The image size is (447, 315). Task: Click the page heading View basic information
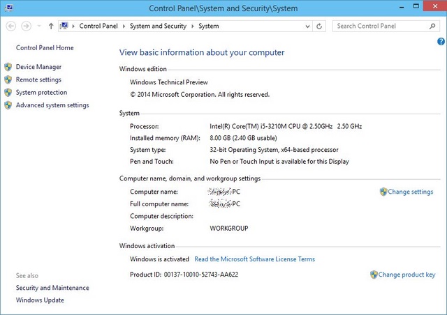(x=202, y=52)
